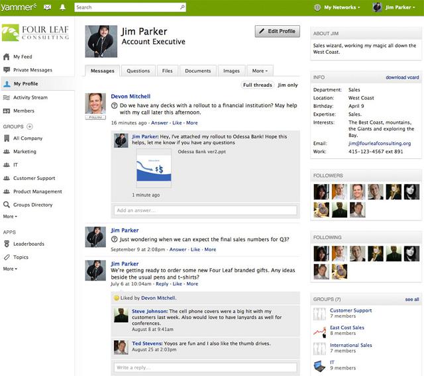
Task: Expand the More tab dropdown
Action: click(x=259, y=71)
